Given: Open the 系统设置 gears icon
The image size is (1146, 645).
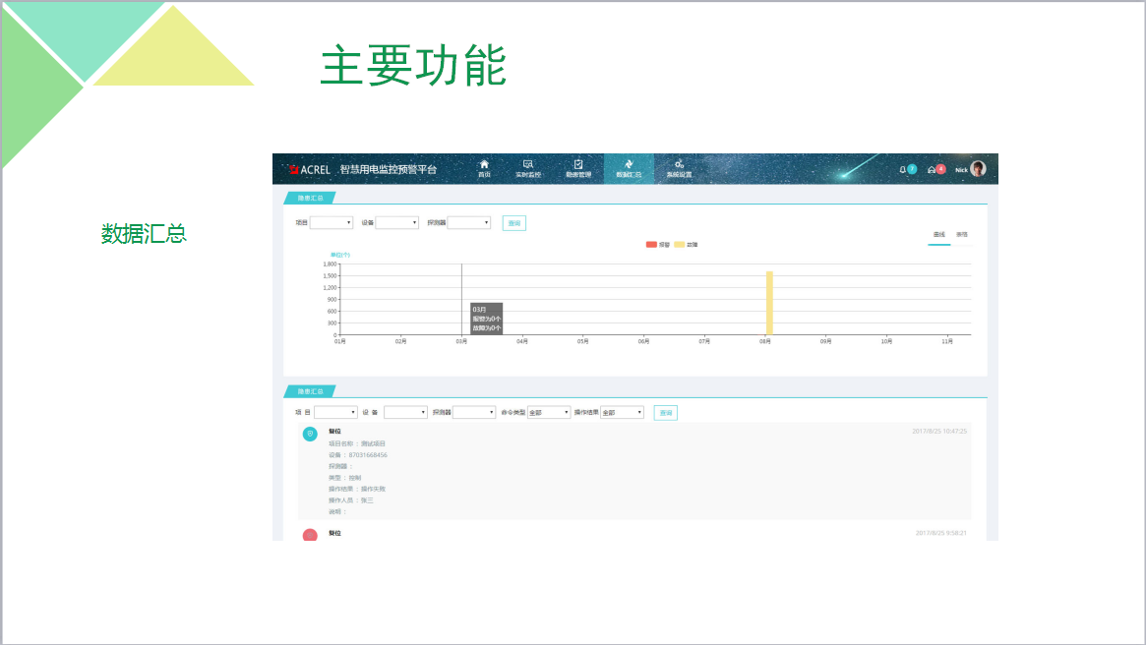Looking at the screenshot, I should pos(679,165).
